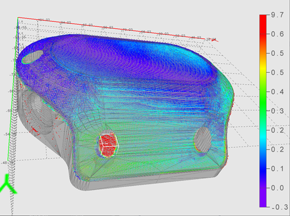Click the round hole on the right side face

(x=203, y=140)
